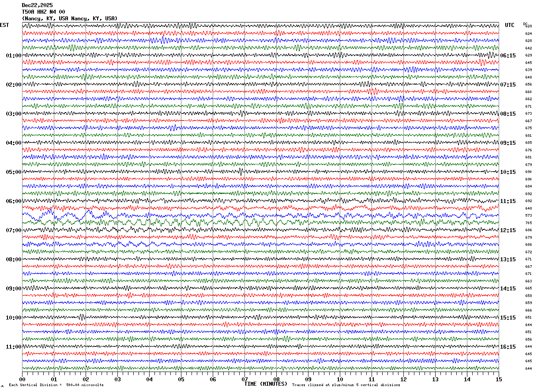Click the UTC timezone label
This screenshot has height=391, width=534.
(510, 25)
